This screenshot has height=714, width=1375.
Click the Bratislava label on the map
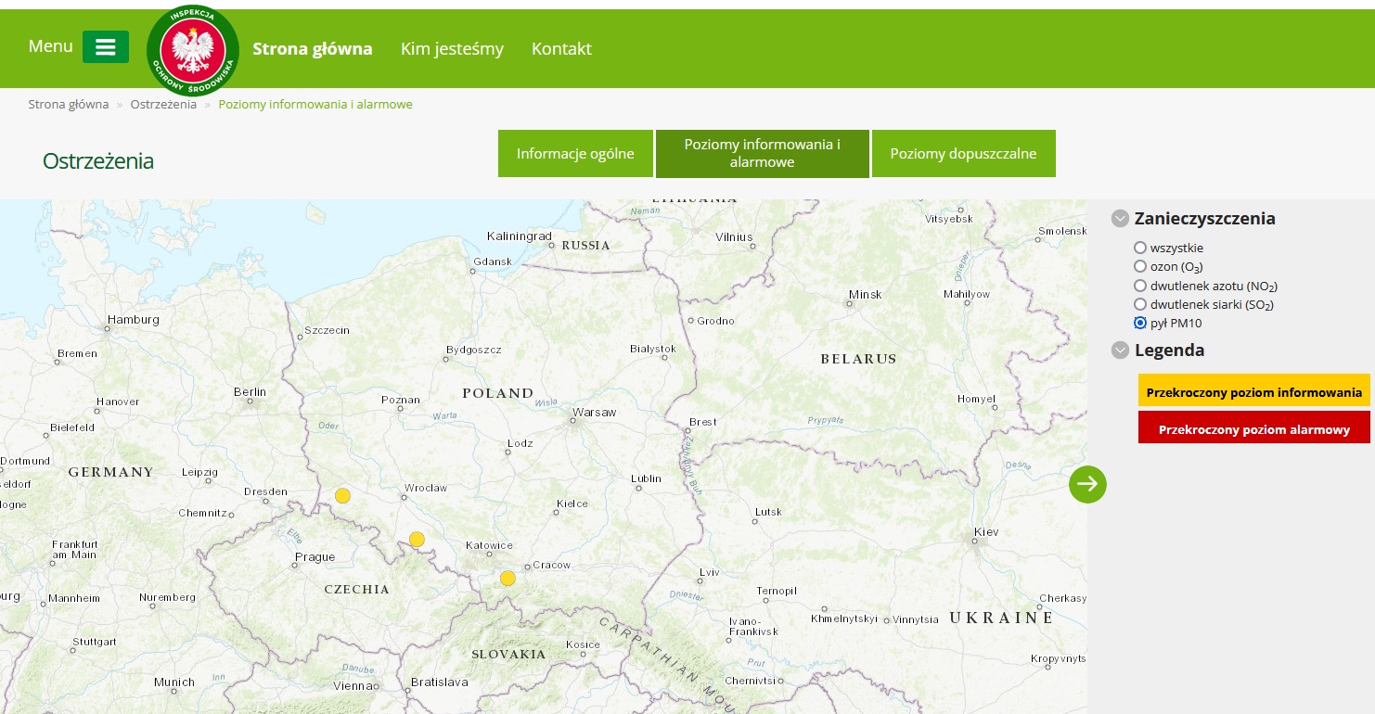click(440, 682)
